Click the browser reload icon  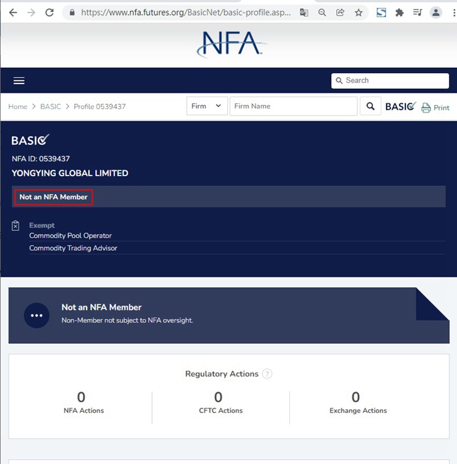(50, 12)
